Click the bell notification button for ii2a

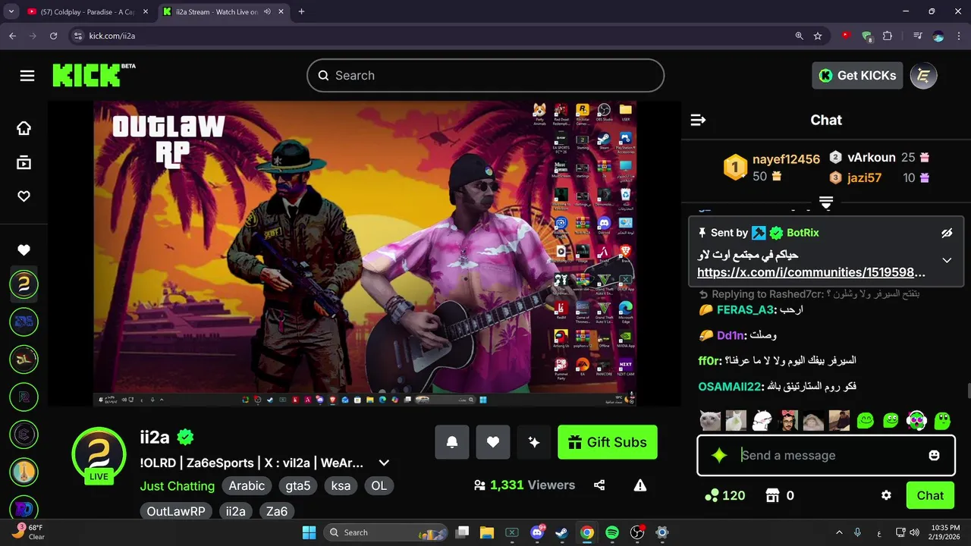coord(452,442)
